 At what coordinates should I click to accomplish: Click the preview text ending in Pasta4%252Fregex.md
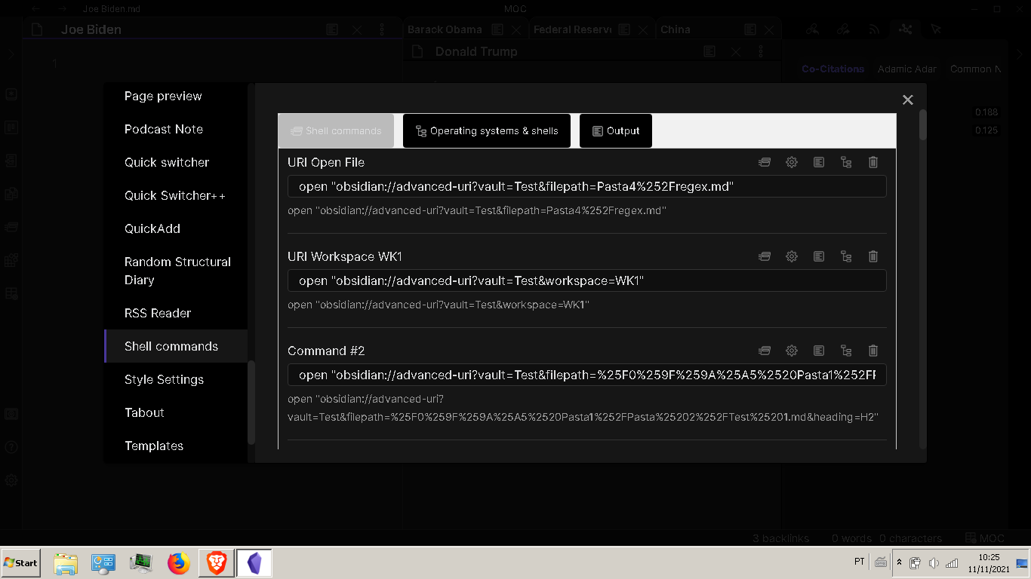(477, 211)
